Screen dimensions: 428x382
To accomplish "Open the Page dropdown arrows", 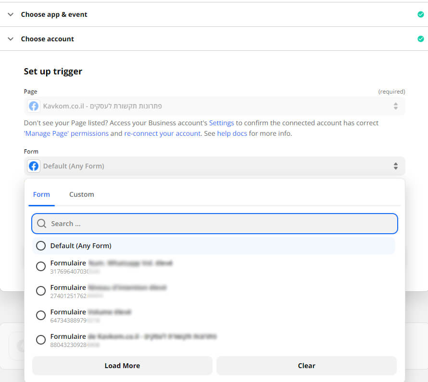I will [x=395, y=106].
